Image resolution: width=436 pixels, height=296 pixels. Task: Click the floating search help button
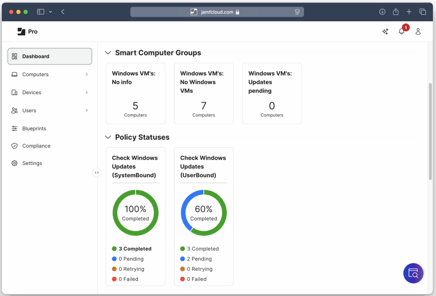tap(413, 273)
